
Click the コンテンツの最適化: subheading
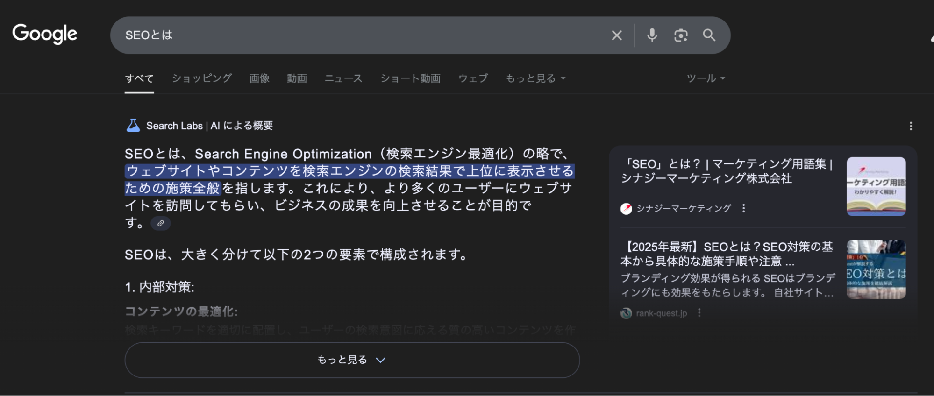click(181, 311)
